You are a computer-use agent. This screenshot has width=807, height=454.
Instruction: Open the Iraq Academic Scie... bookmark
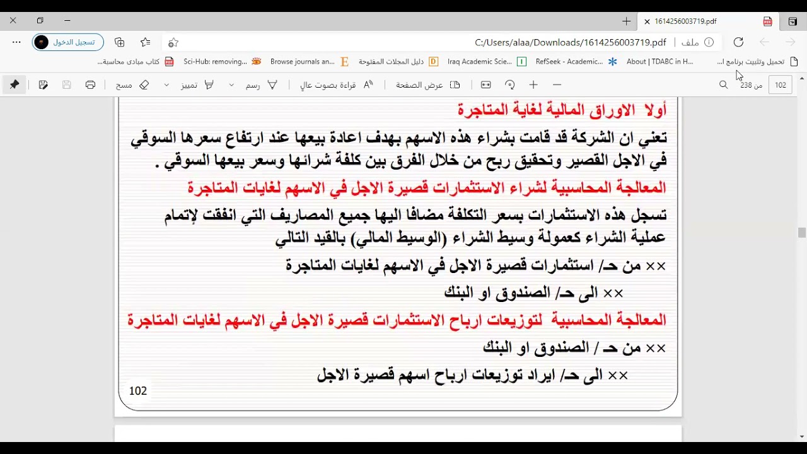pos(487,62)
